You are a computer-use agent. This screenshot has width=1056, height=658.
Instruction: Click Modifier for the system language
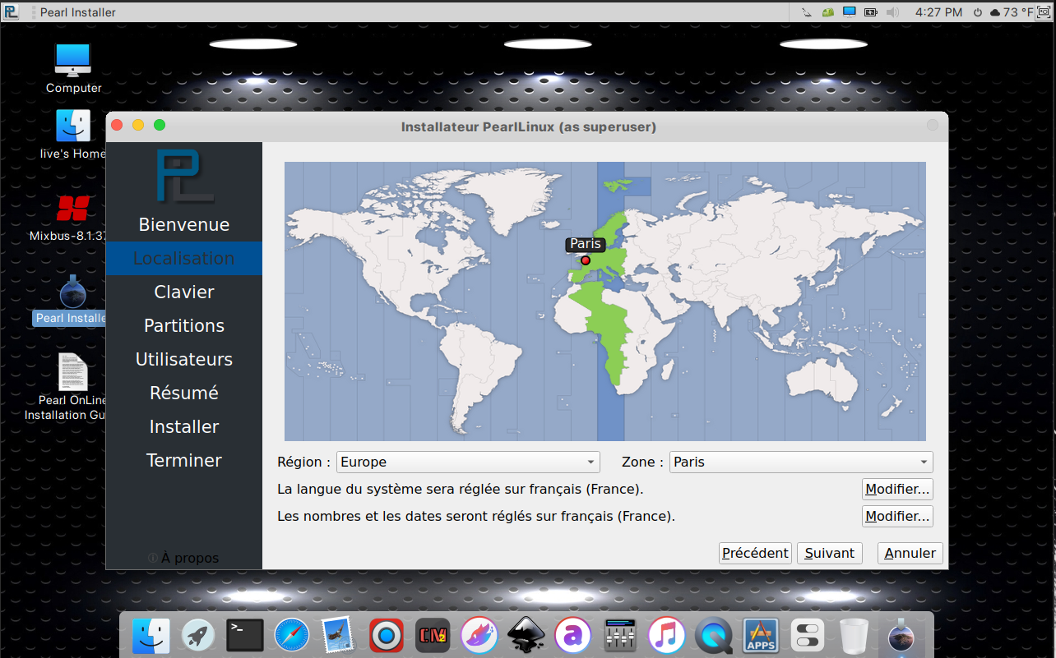pos(897,489)
